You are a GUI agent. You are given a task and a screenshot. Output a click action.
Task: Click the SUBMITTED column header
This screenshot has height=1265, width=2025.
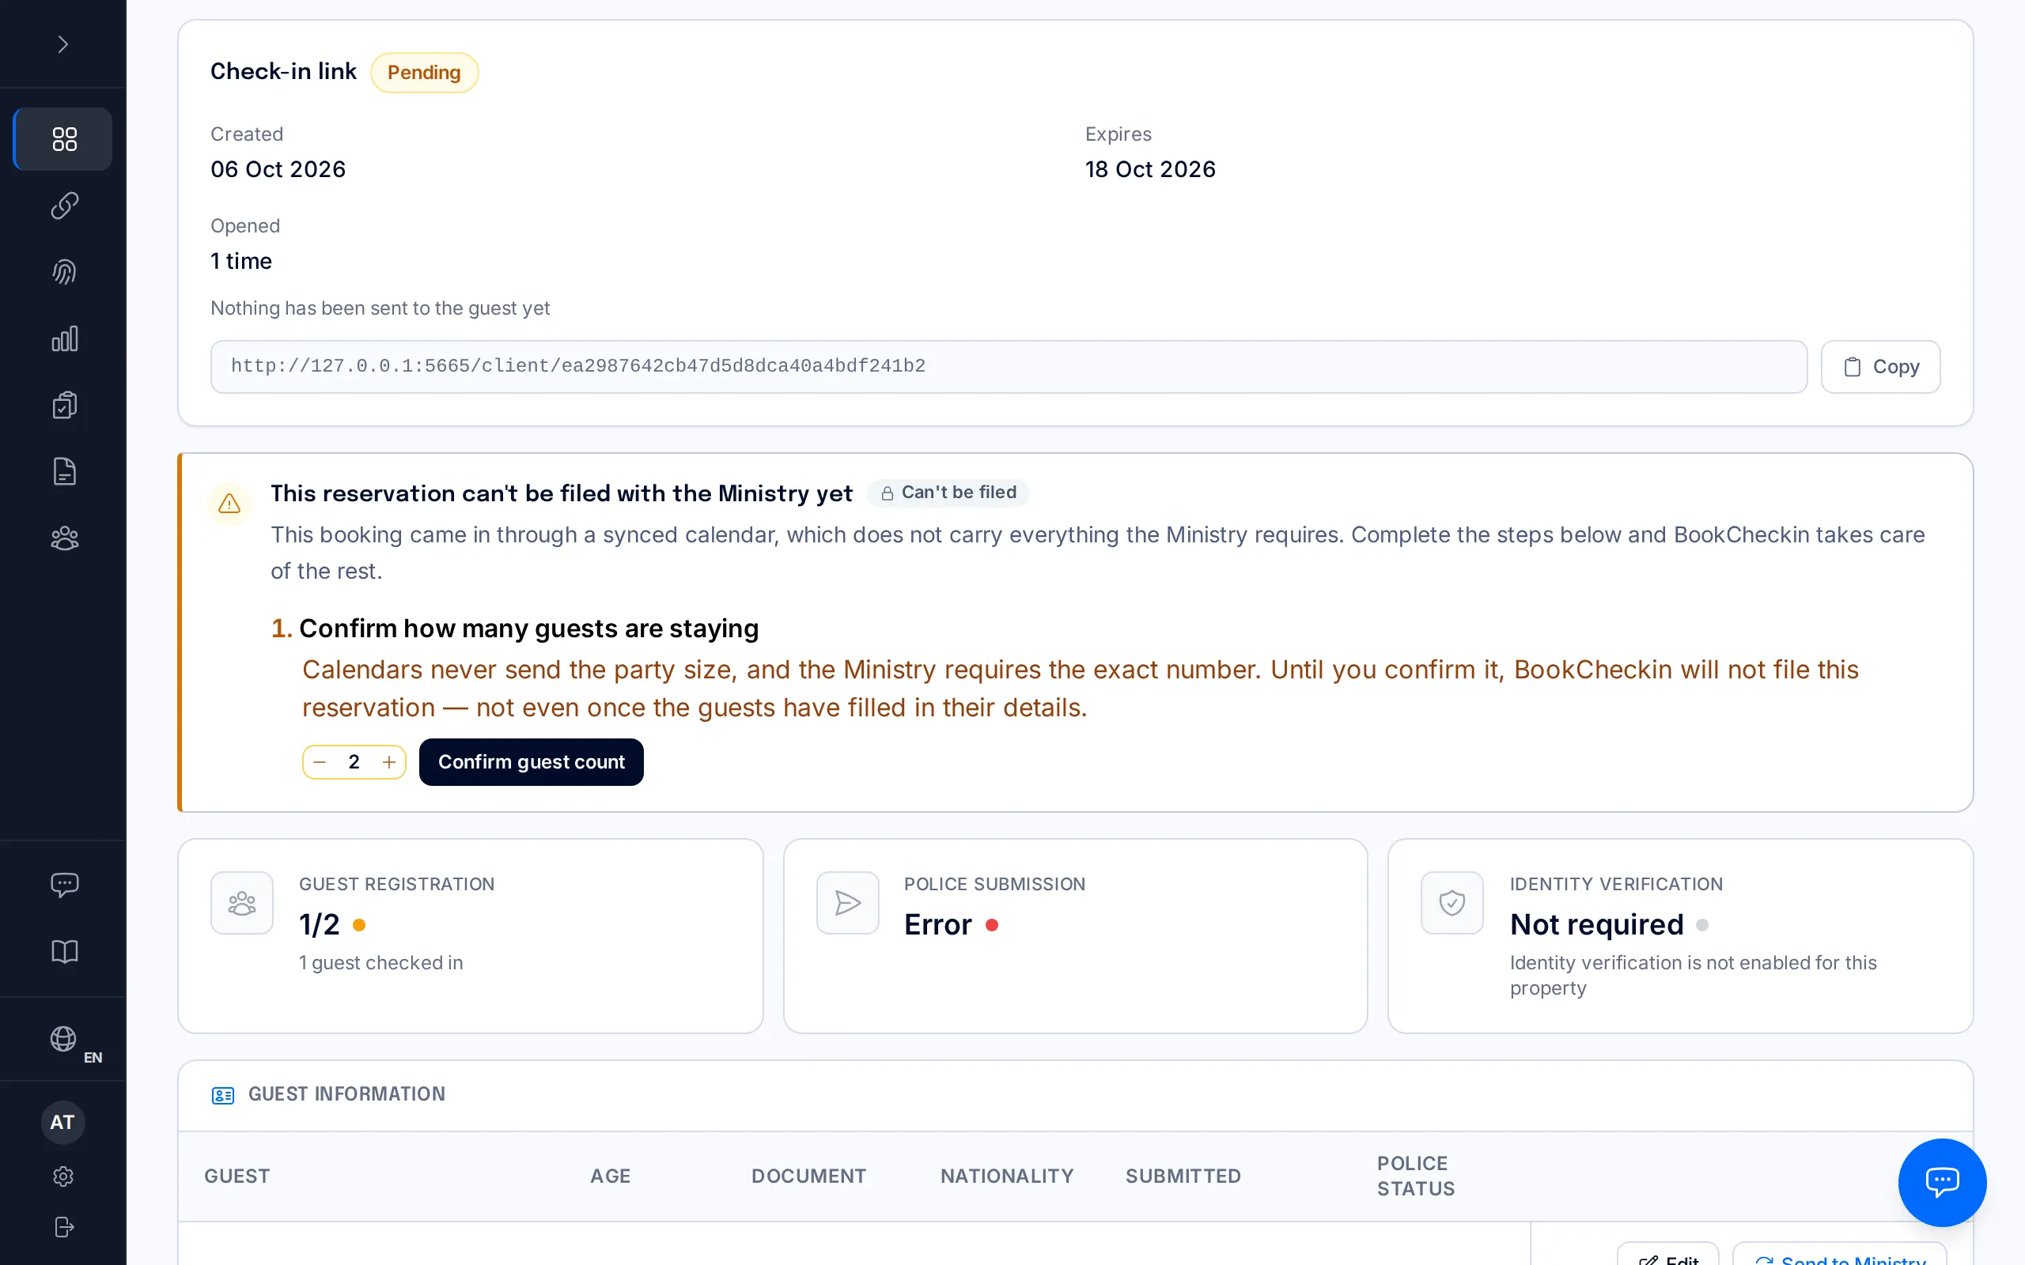[1183, 1176]
